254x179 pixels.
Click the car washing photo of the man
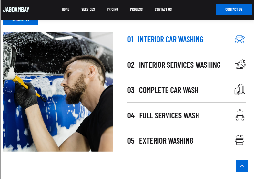(x=58, y=92)
